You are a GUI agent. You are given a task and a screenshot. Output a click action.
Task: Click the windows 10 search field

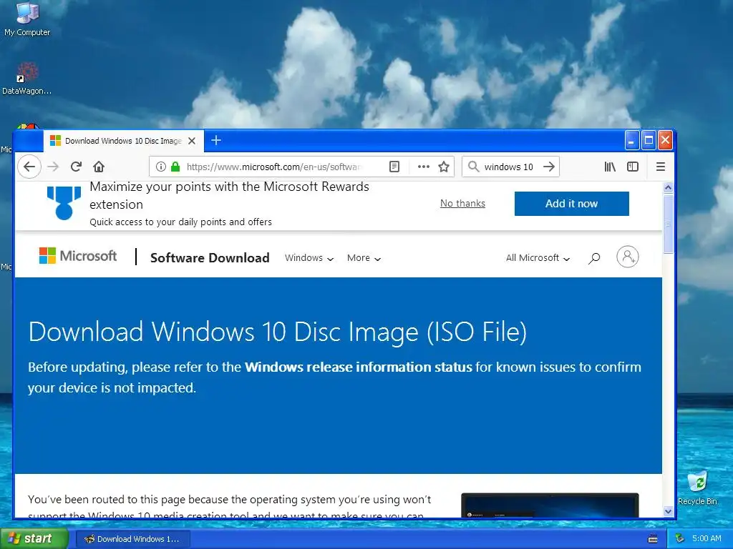(x=509, y=167)
